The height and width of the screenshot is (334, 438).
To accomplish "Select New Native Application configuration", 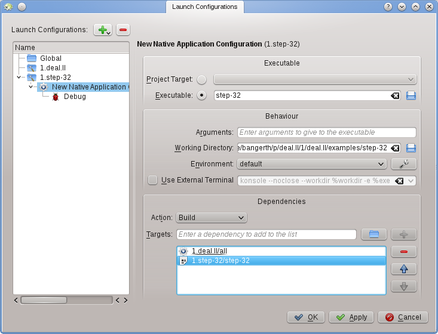I will click(83, 87).
